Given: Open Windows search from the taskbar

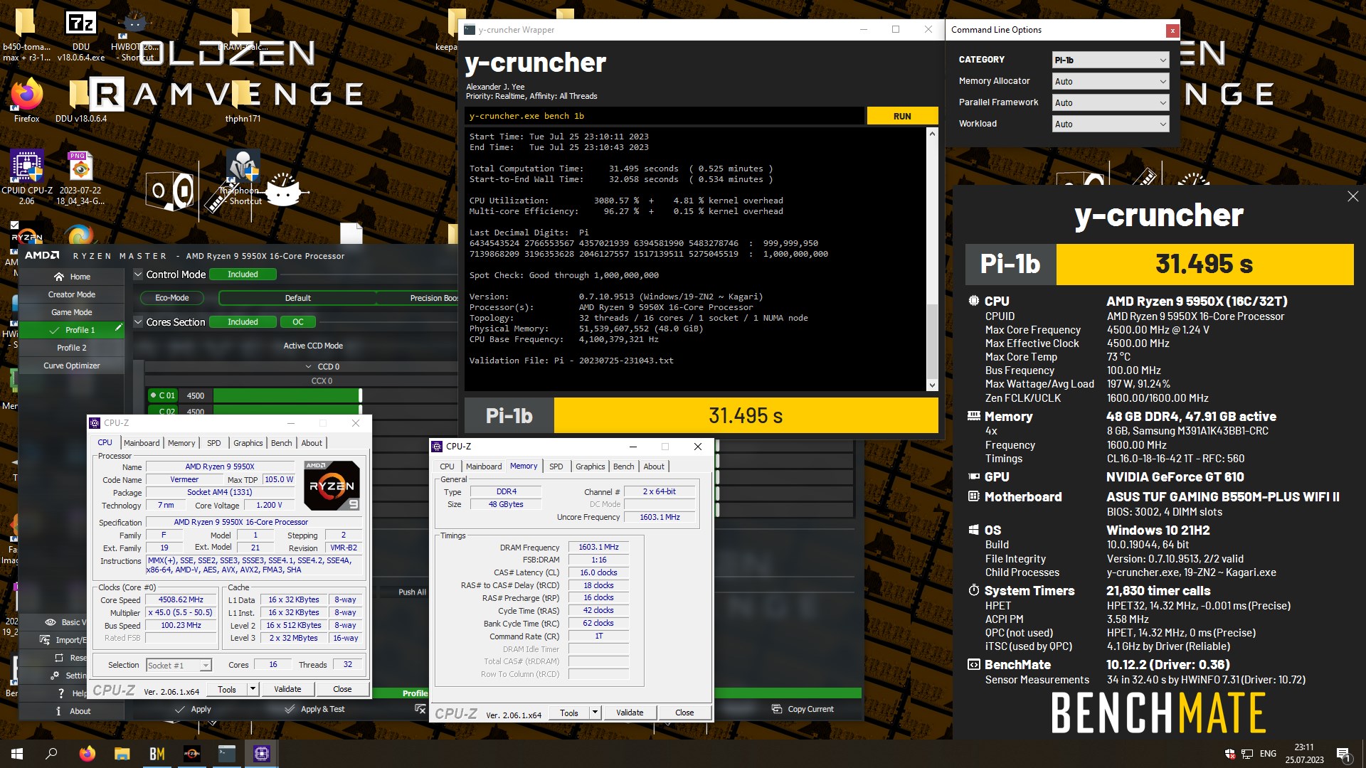Looking at the screenshot, I should (51, 754).
